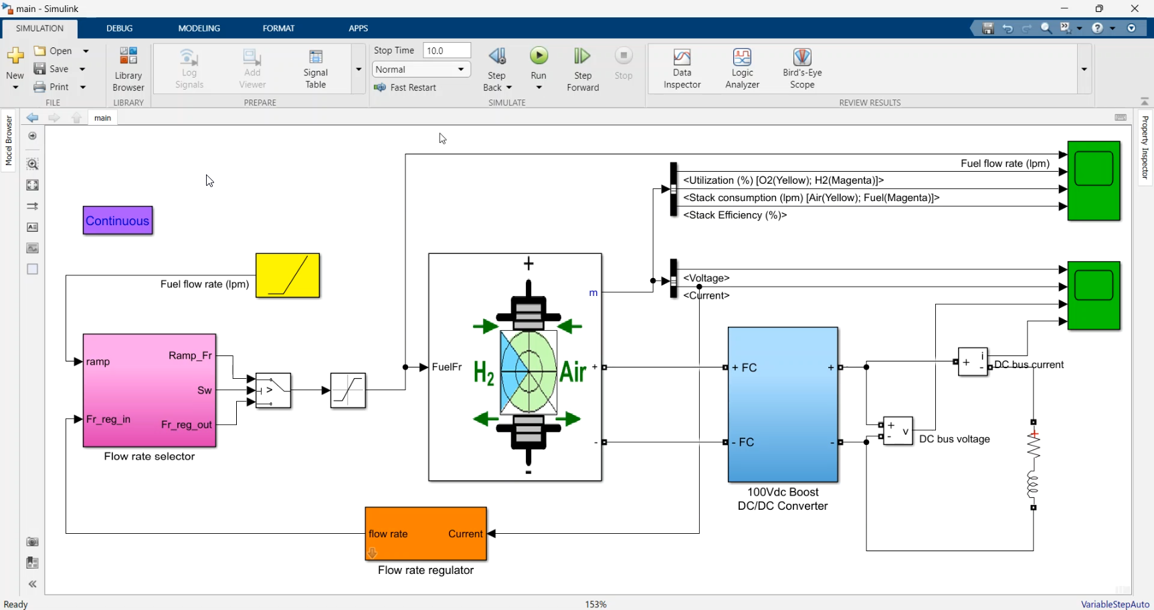Open the Property Inspector side panel
The height and width of the screenshot is (610, 1154).
[1145, 147]
